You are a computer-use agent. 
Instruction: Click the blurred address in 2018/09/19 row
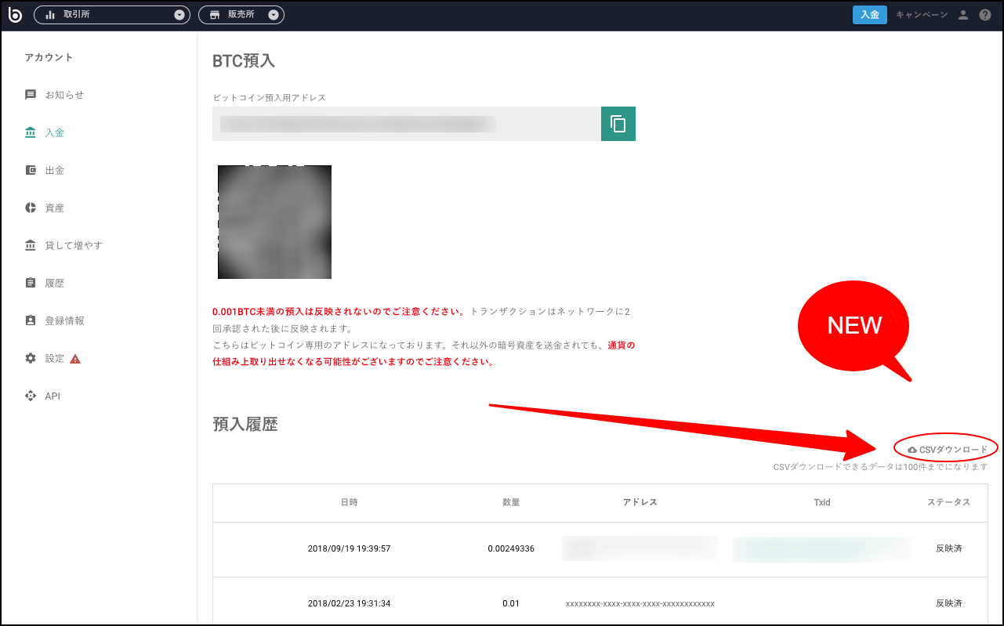(x=640, y=548)
